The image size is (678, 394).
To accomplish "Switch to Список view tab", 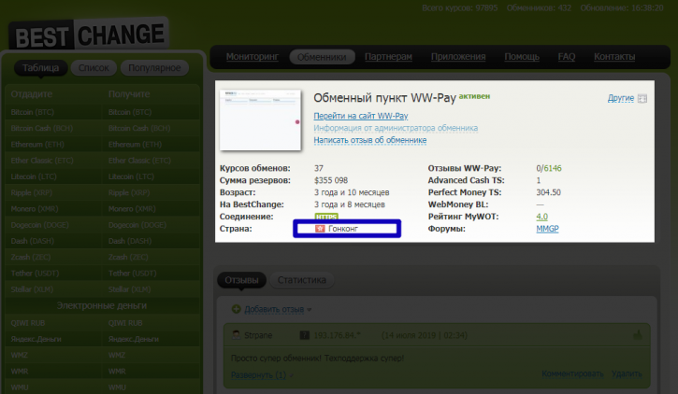I will point(94,68).
